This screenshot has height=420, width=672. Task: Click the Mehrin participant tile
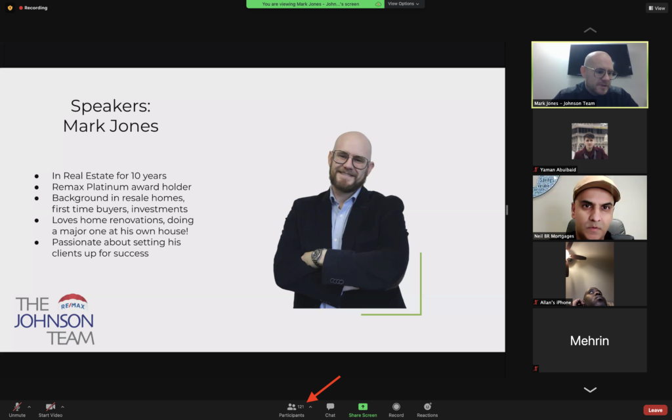pos(589,341)
